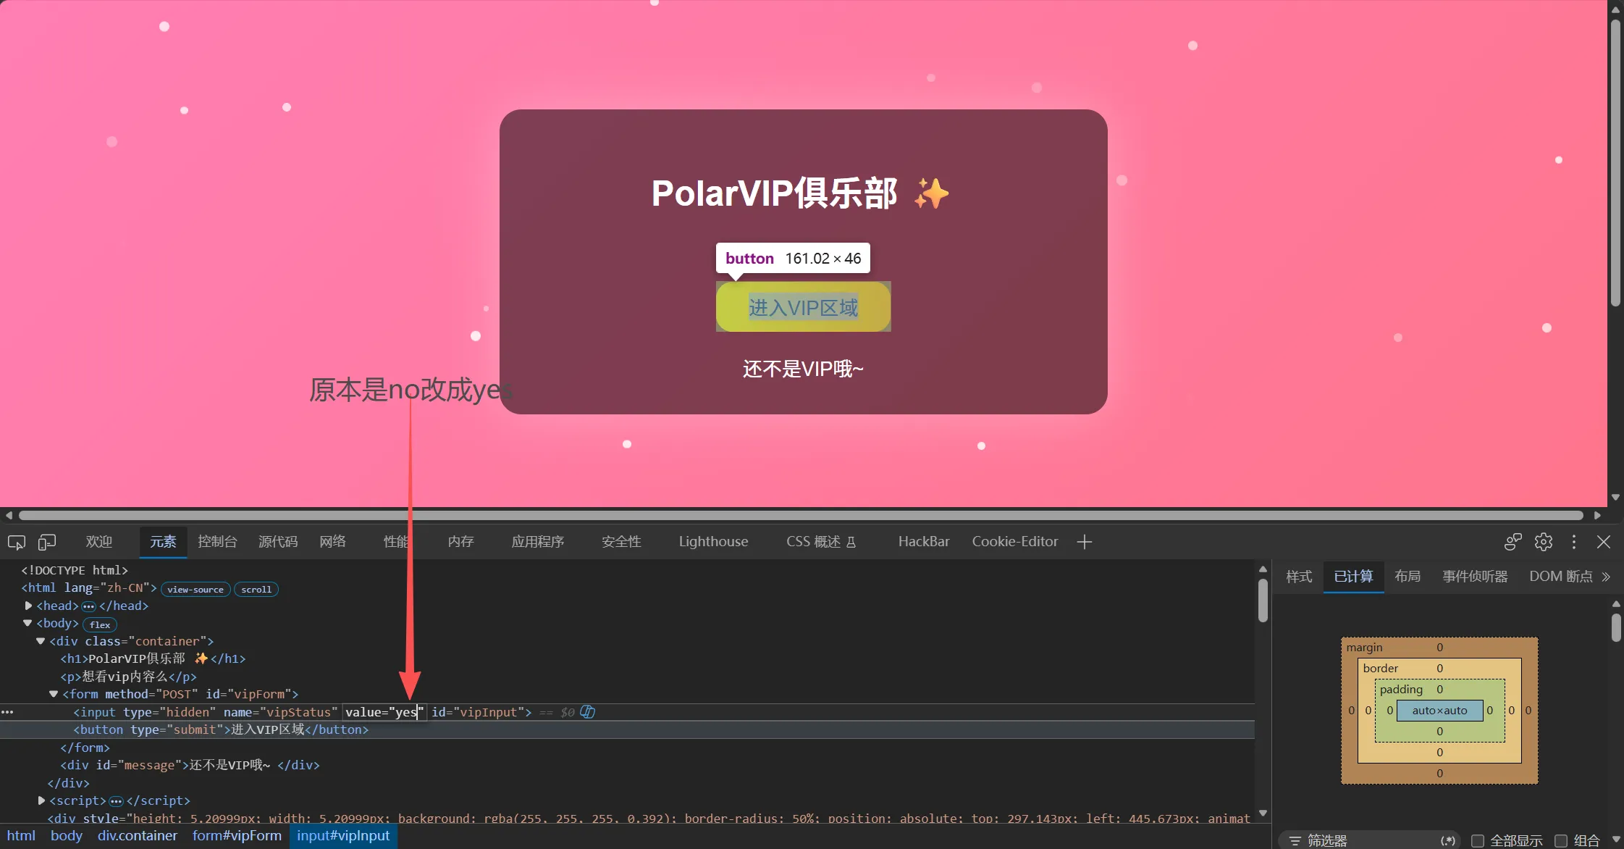The height and width of the screenshot is (849, 1624).
Task: Click the page horizontal scrollbar
Action: [x=801, y=516]
